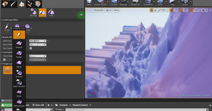Click the Build toolbar button

point(160,3)
